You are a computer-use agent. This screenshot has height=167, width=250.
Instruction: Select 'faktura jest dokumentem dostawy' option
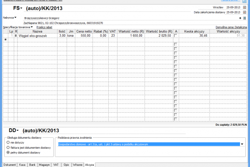(8, 147)
